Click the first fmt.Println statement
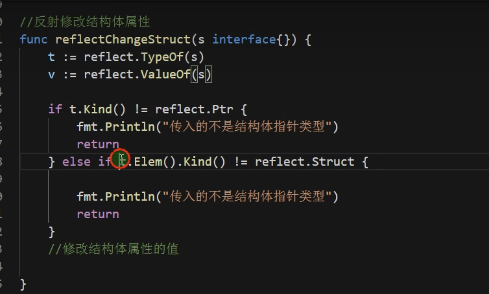Screen dimensions: 489x294 pos(207,127)
